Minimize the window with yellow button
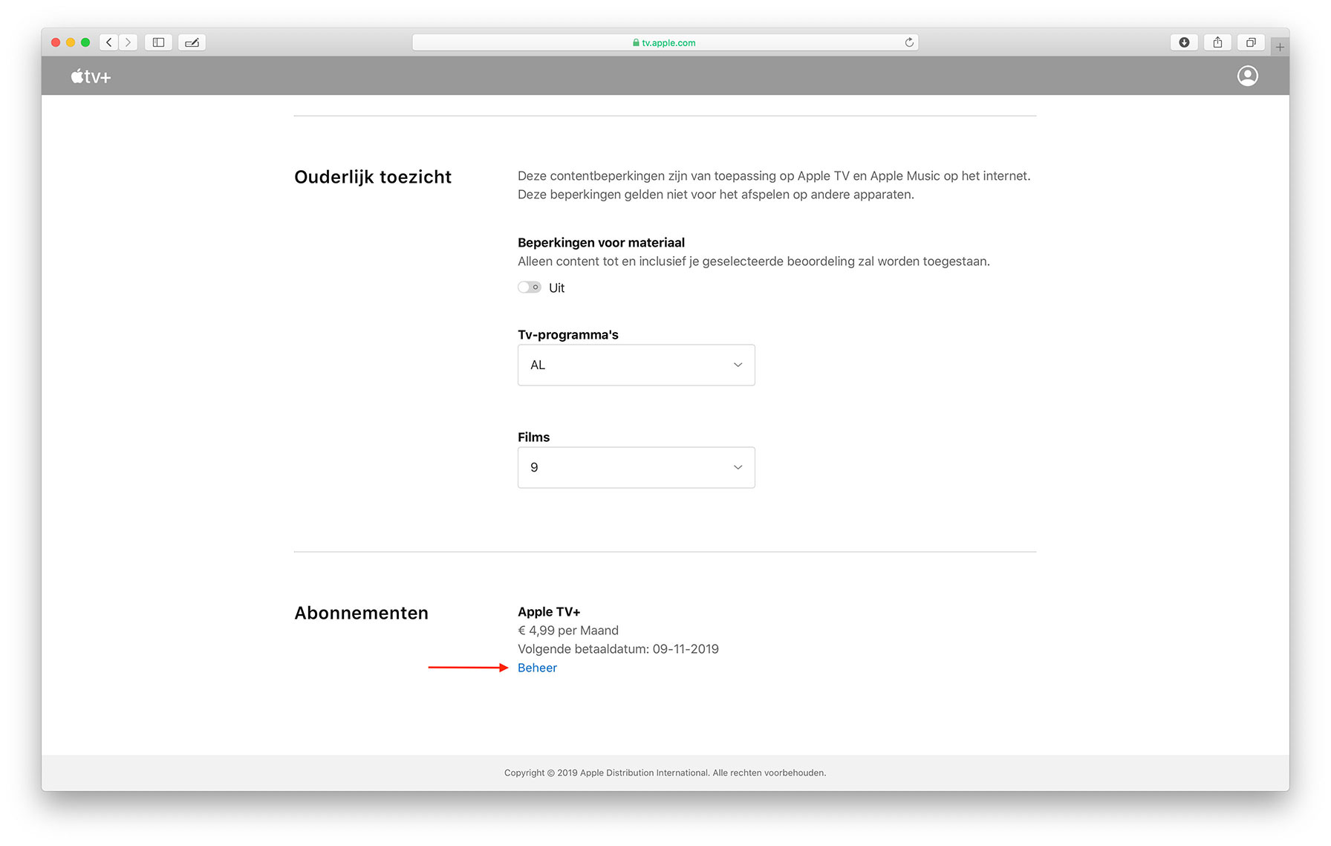Viewport: 1331px width, 846px height. coord(71,42)
